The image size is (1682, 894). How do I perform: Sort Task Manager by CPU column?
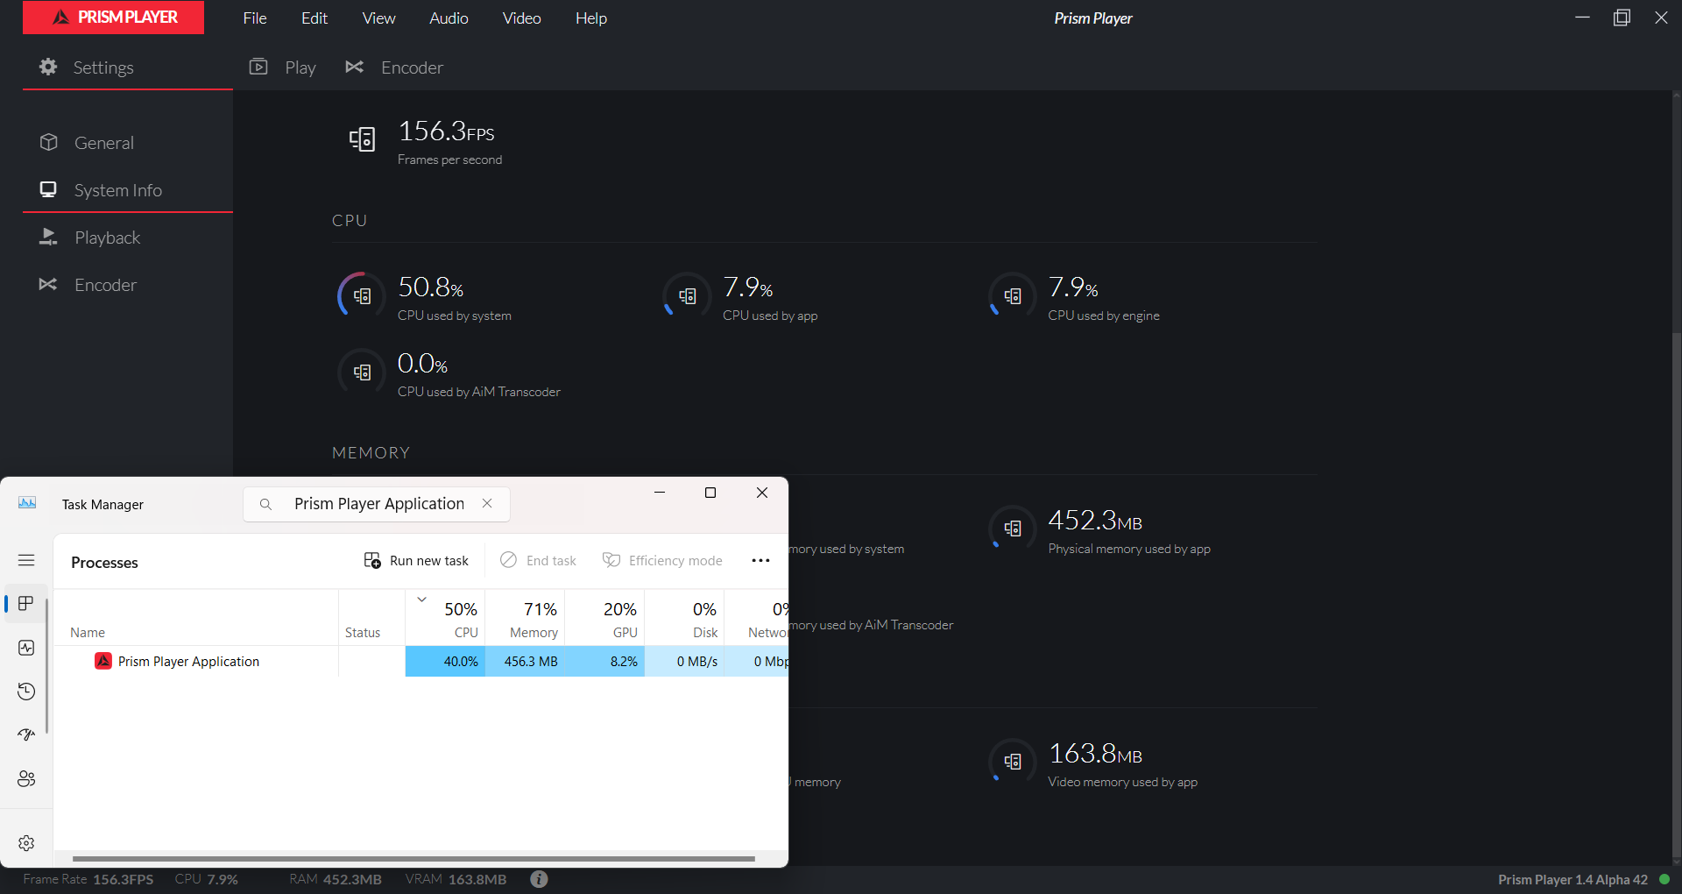point(445,618)
